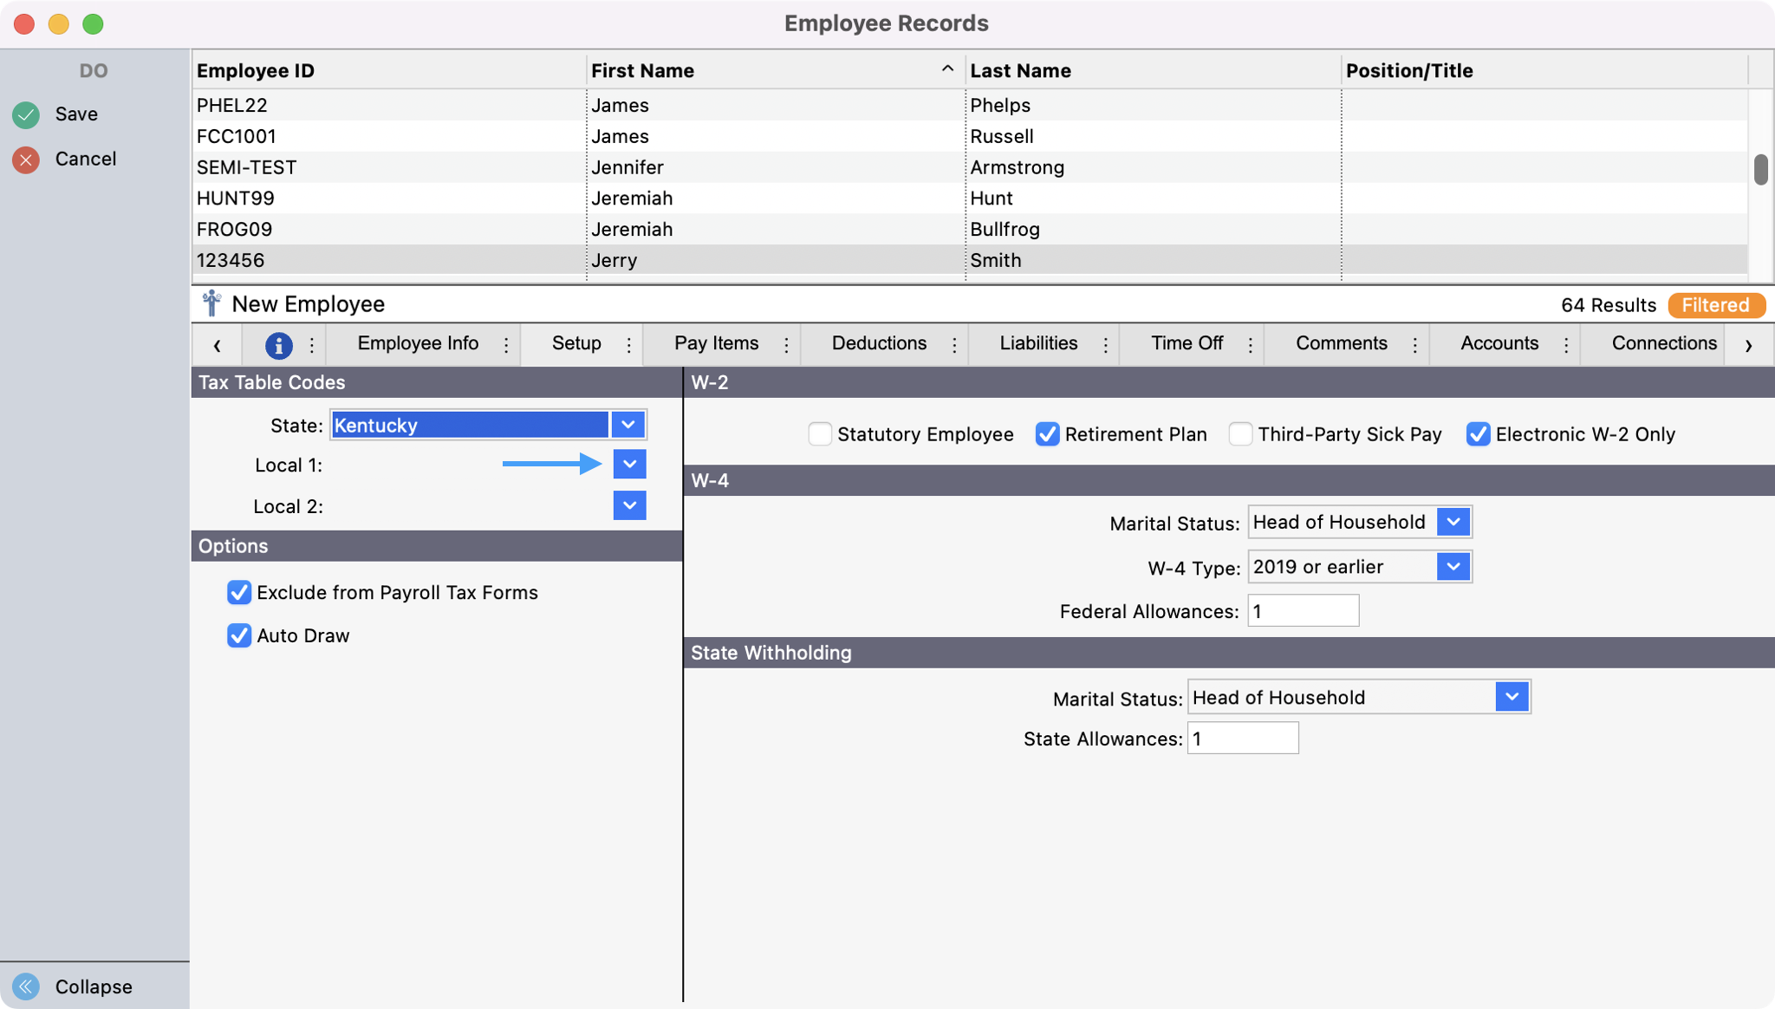Open the Deductions tab

879,343
